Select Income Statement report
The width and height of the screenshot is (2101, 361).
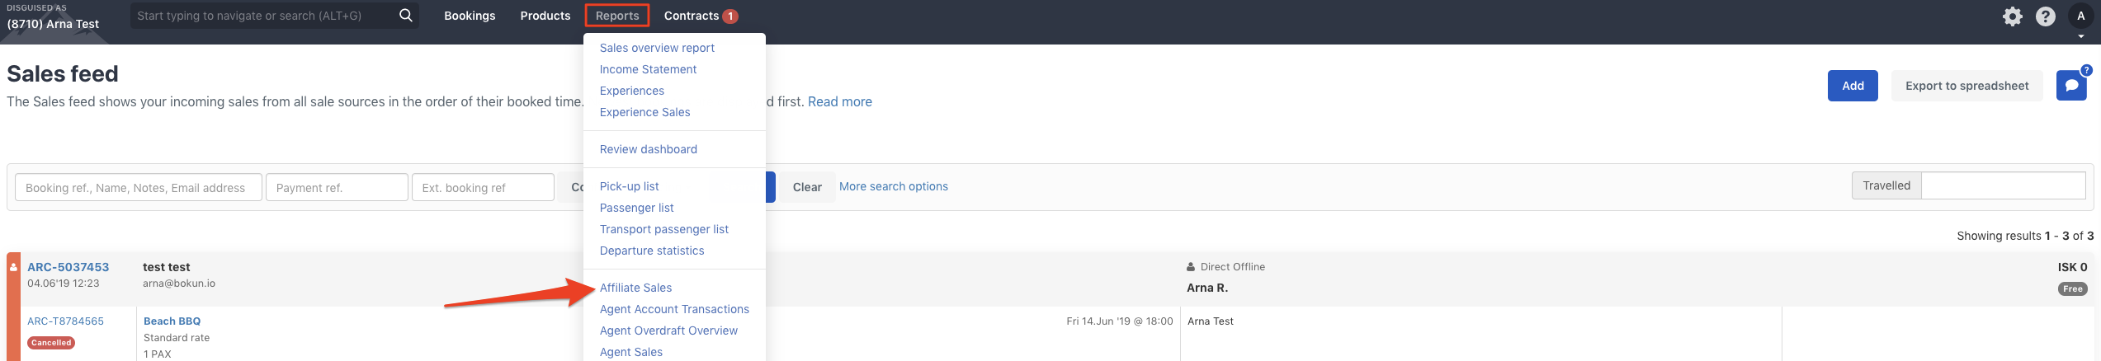[x=648, y=69]
